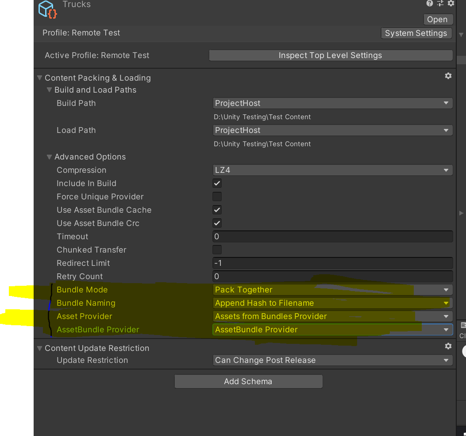Image resolution: width=466 pixels, height=436 pixels.
Task: Open the Bundle Mode dropdown
Action: 332,289
